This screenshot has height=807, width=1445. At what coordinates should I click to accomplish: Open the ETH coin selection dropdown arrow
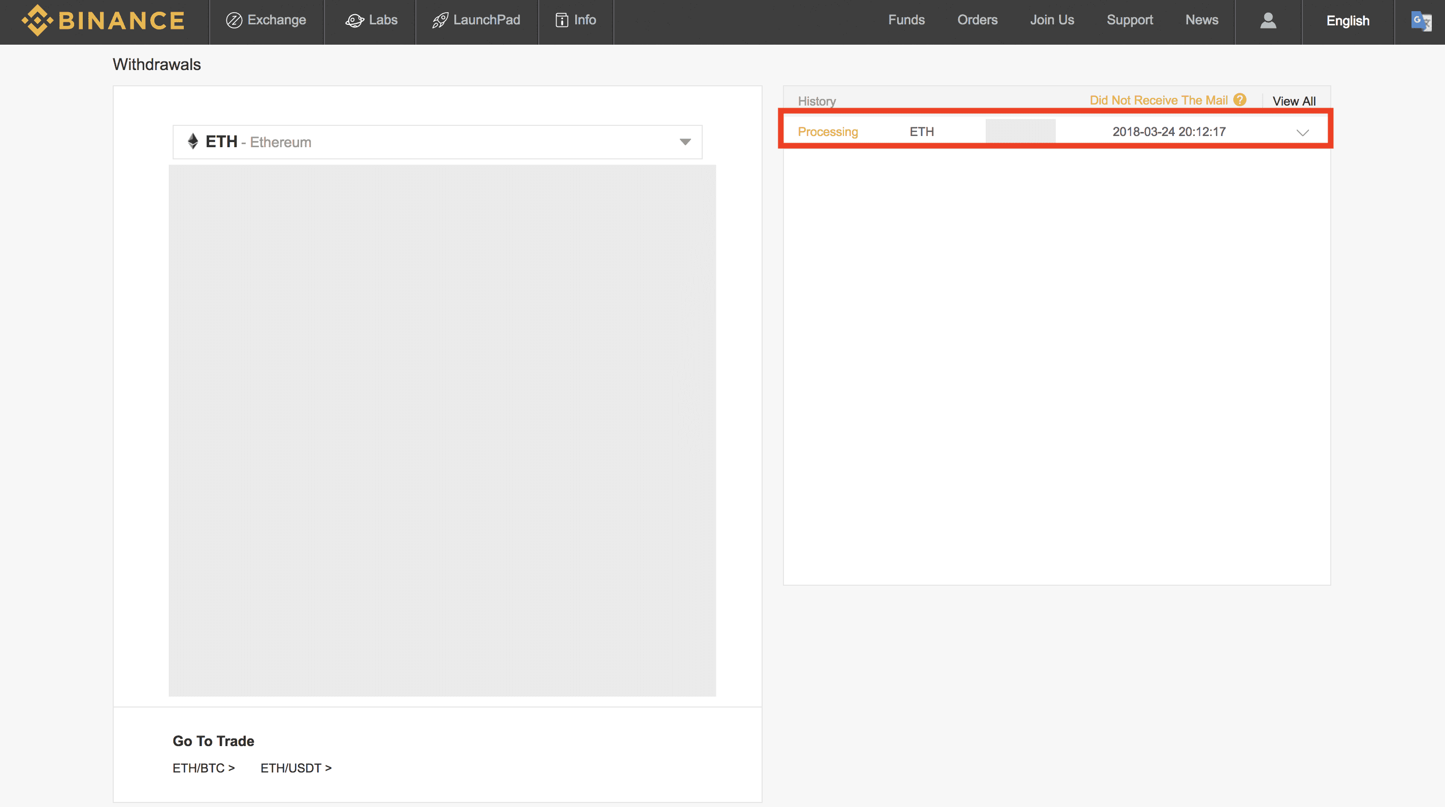685,142
